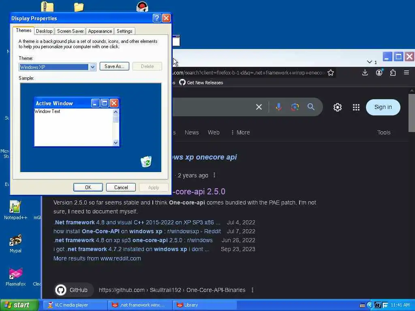Image resolution: width=415 pixels, height=311 pixels.
Task: Open the plain yellow folder on desktop
Action: (79, 7)
